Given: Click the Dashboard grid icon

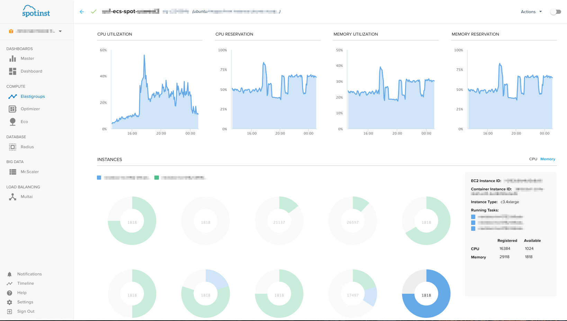Looking at the screenshot, I should [x=13, y=71].
